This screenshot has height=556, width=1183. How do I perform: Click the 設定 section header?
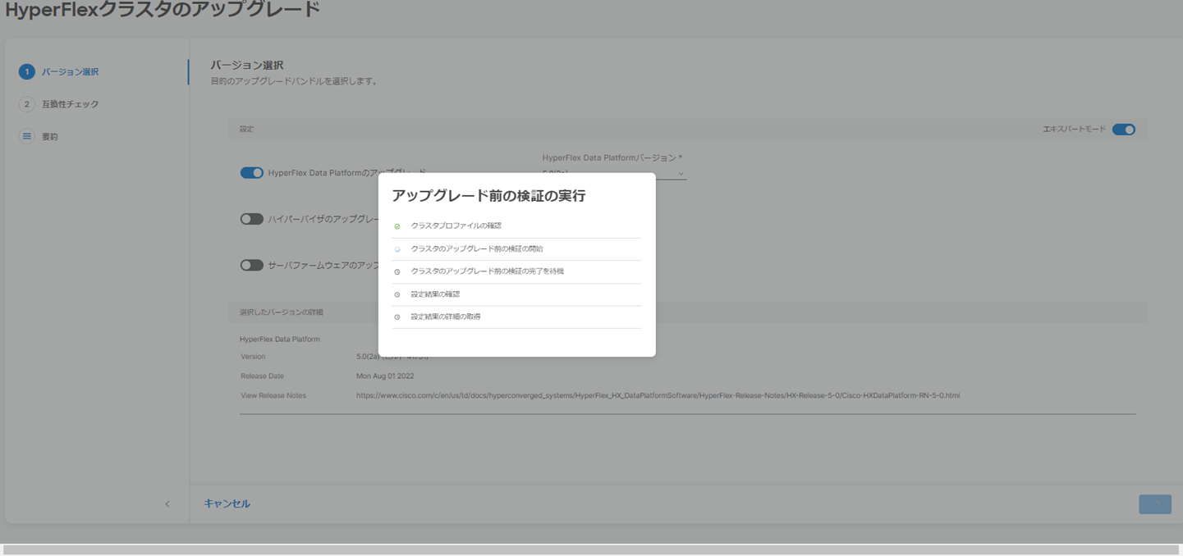pos(246,130)
